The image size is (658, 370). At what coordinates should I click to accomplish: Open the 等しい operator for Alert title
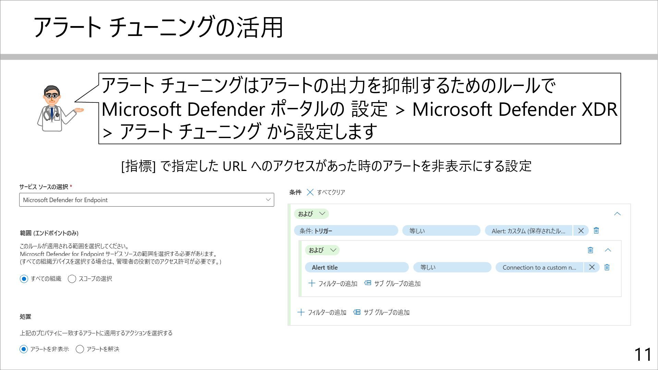click(x=452, y=267)
